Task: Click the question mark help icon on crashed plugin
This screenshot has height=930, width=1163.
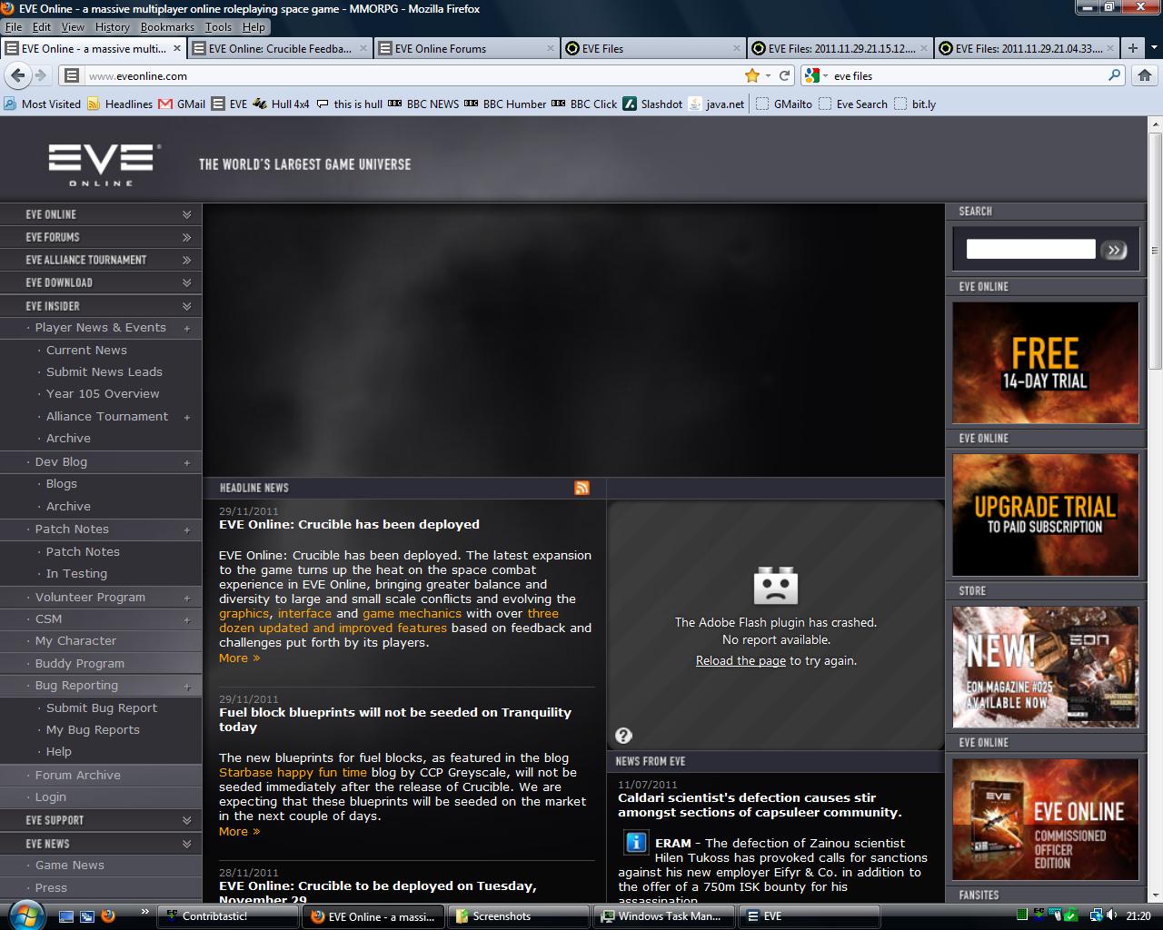Action: click(x=623, y=736)
